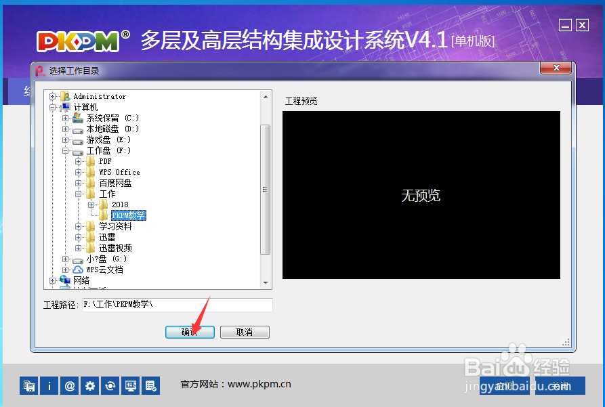Viewport: 605px width, 407px height.
Task: Click the 计算机 computer icon
Action: pos(65,107)
